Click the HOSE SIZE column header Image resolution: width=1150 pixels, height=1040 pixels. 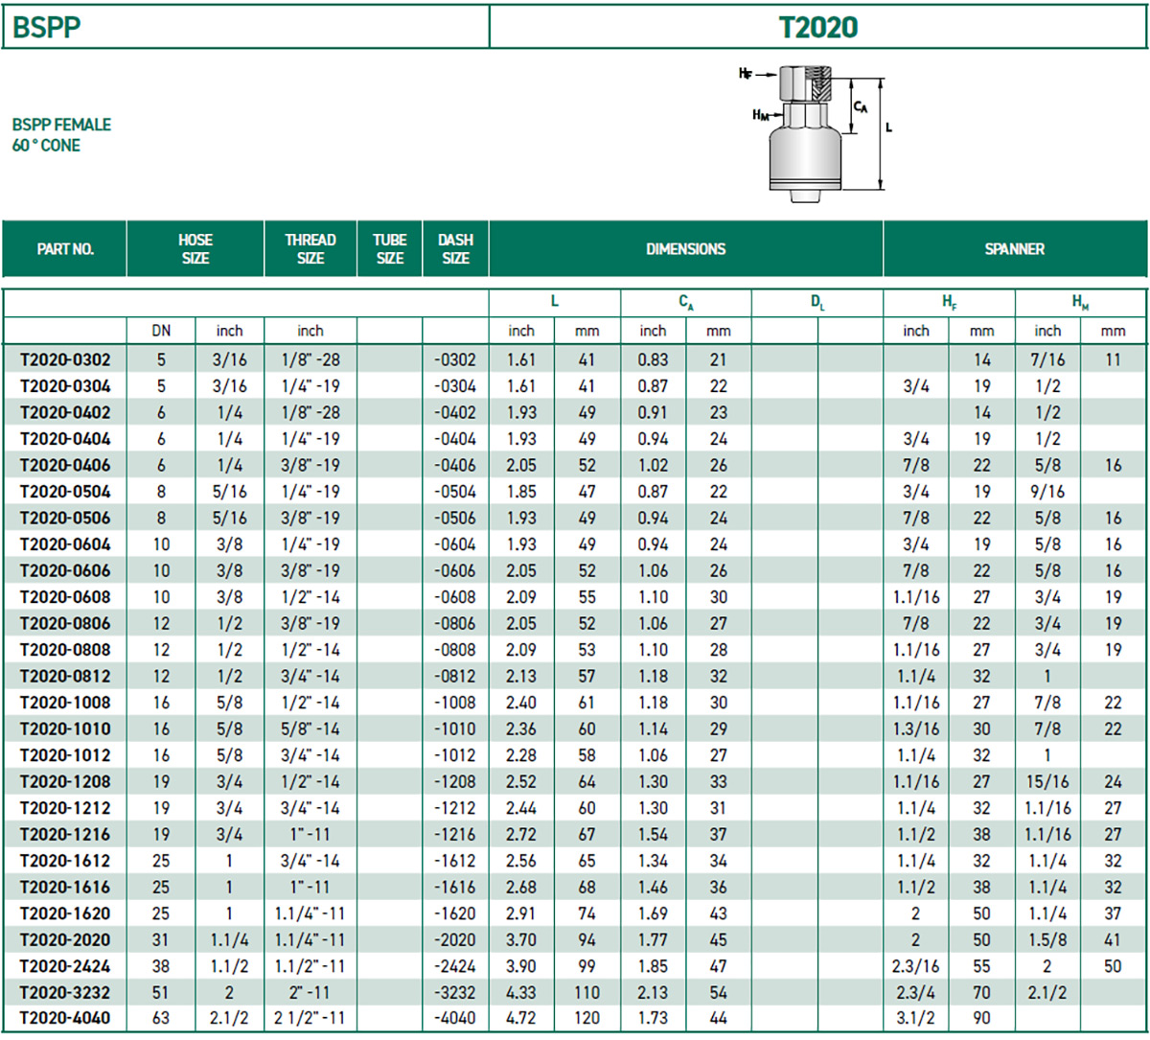coord(195,249)
